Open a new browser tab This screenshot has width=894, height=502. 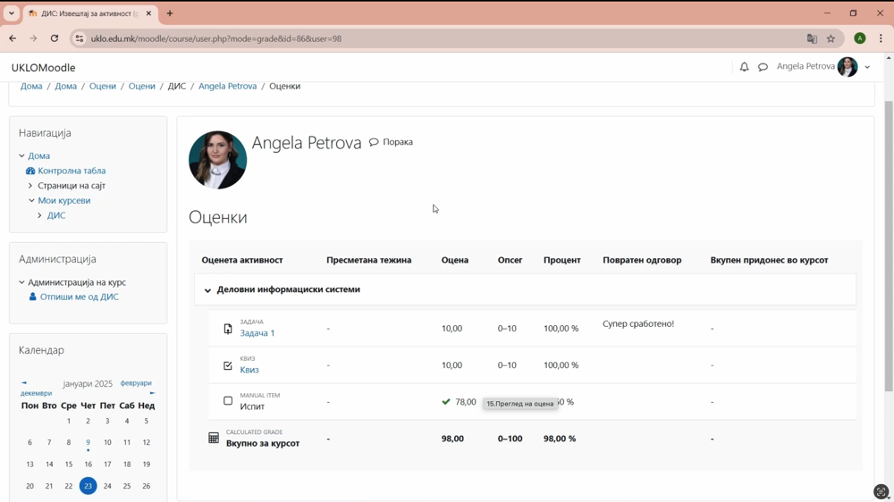[x=170, y=13]
